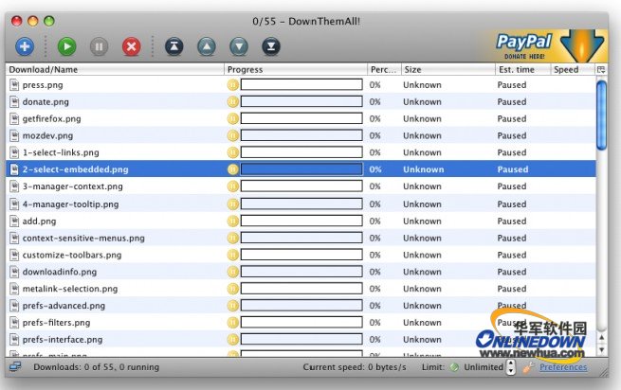The image size is (621, 390).
Task: Select 1-select-links.png row
Action: [301, 152]
